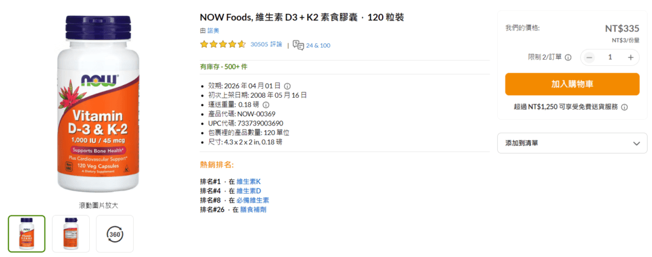Click info icon next to order limit
This screenshot has height=257, width=652.
(568, 57)
